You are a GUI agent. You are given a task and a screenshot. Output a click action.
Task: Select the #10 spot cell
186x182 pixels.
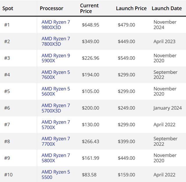(8, 175)
